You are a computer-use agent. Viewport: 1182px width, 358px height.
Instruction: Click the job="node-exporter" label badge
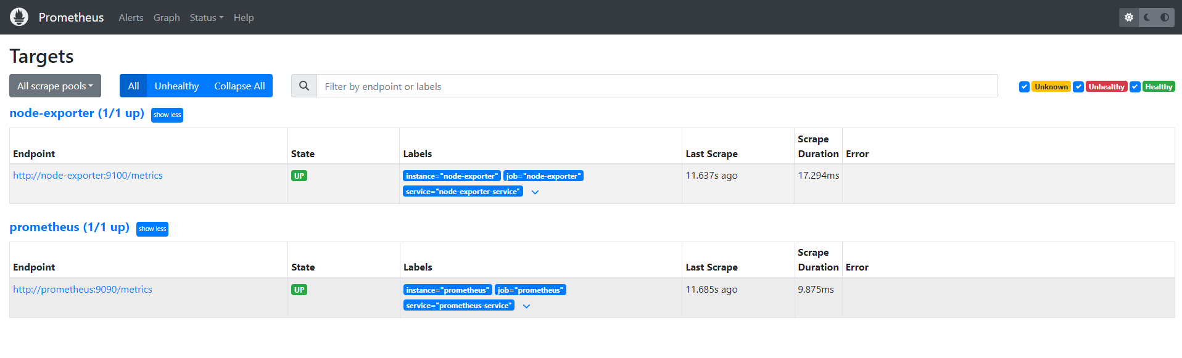point(543,176)
